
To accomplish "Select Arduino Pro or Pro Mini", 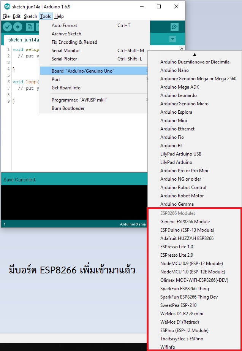I will point(195,171).
